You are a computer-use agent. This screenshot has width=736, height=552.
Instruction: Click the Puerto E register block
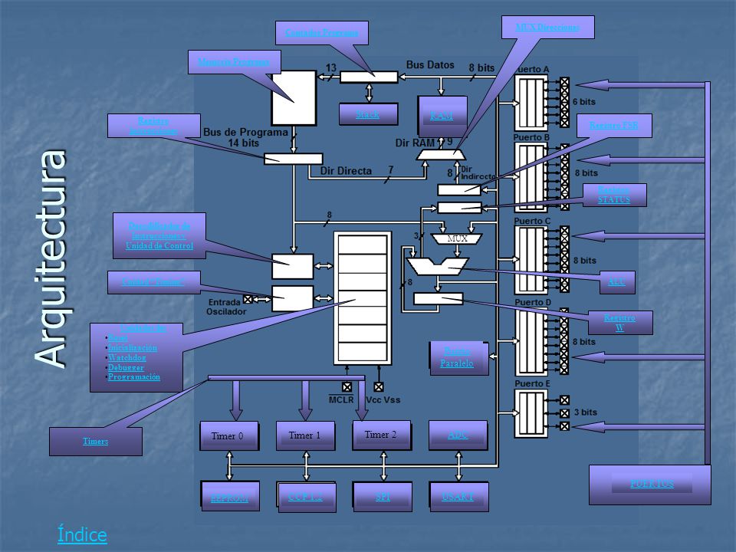click(531, 413)
